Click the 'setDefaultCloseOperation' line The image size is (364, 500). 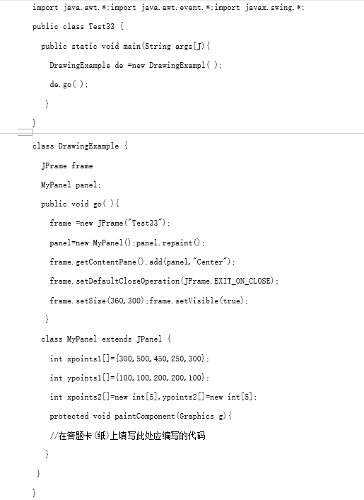[x=164, y=281]
